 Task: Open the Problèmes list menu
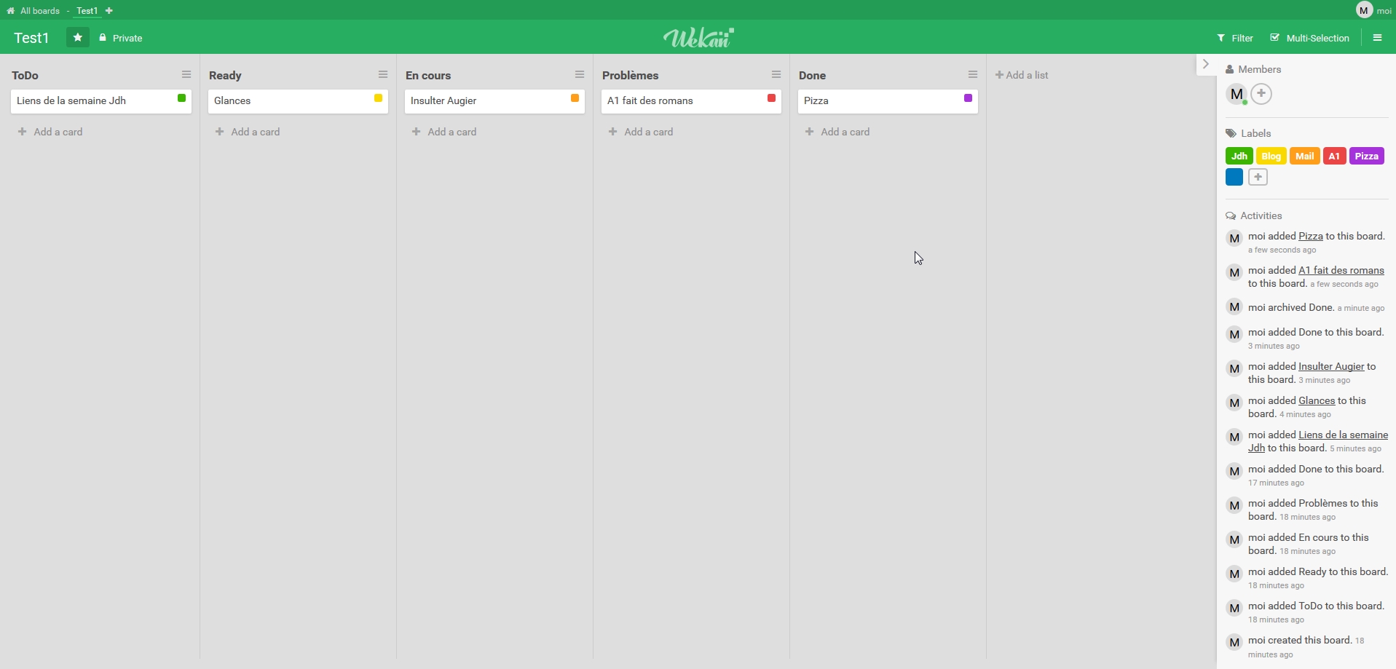point(776,75)
